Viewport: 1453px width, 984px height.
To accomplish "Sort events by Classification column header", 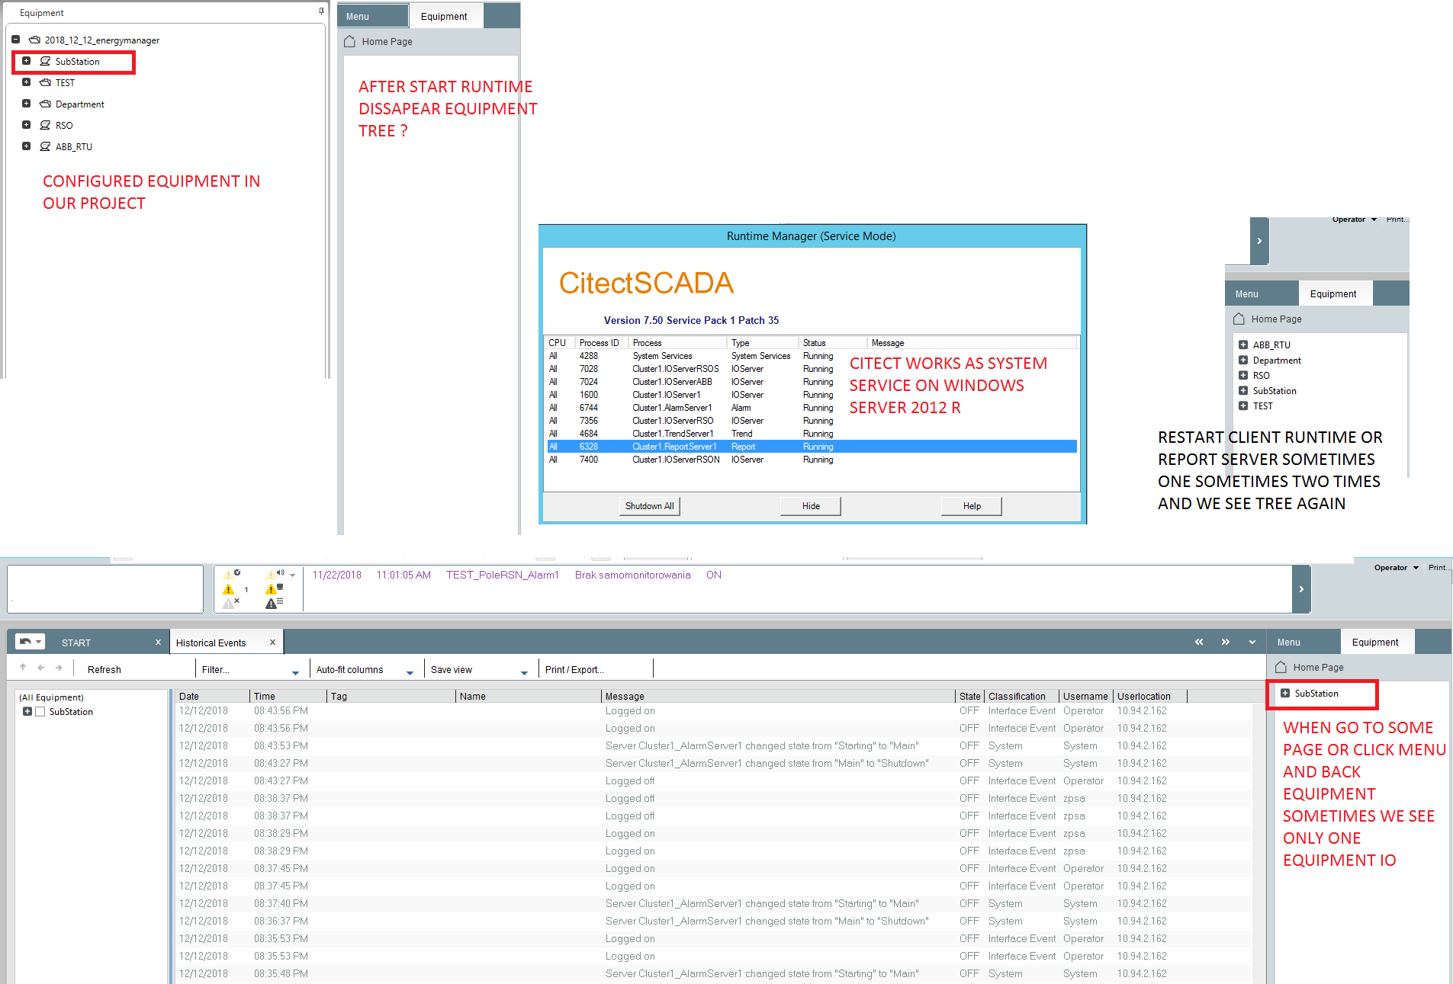I will 1021,696.
